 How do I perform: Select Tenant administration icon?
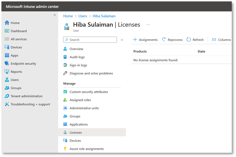coord(7,96)
